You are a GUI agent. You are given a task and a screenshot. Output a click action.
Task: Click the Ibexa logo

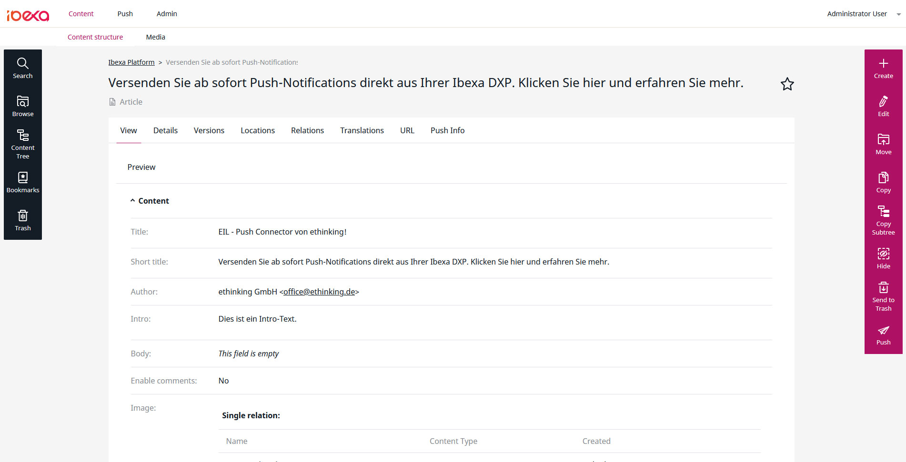click(x=28, y=15)
